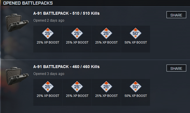Click the 50% XP BOOST label in the 460 Kills pack

coord(136,96)
